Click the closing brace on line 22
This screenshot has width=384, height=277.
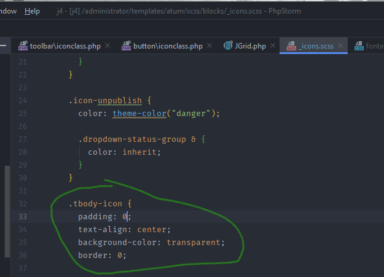(x=71, y=74)
